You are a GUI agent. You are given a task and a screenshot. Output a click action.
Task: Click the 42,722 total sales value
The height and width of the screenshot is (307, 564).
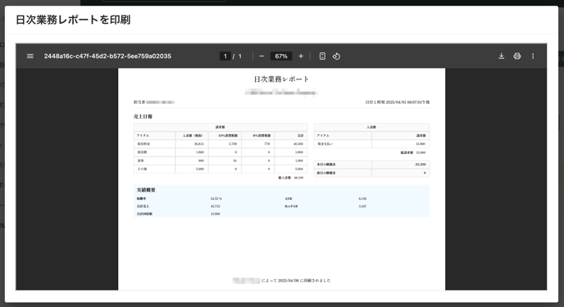[215, 206]
